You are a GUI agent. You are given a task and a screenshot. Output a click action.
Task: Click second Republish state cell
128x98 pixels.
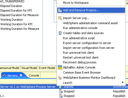(x=119, y=96)
